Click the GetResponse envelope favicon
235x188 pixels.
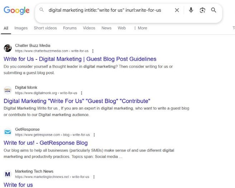click(x=8, y=132)
